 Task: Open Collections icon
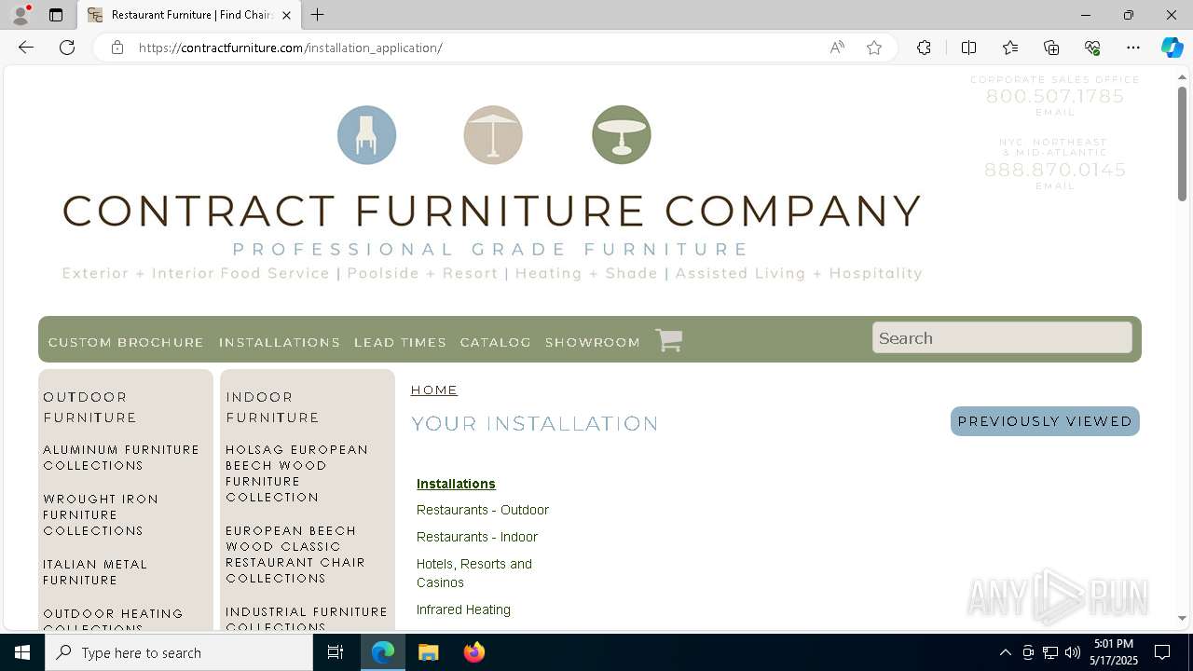tap(1051, 48)
